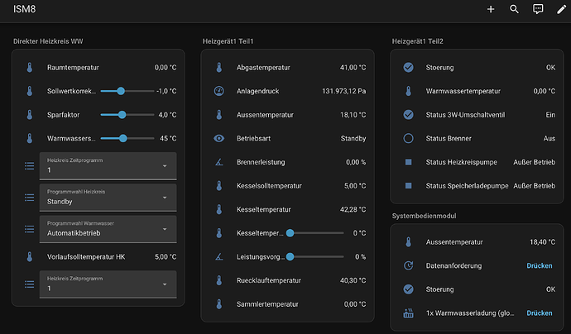Click the Kesselsolltemperatur label
This screenshot has height=334, width=571.
coord(269,185)
